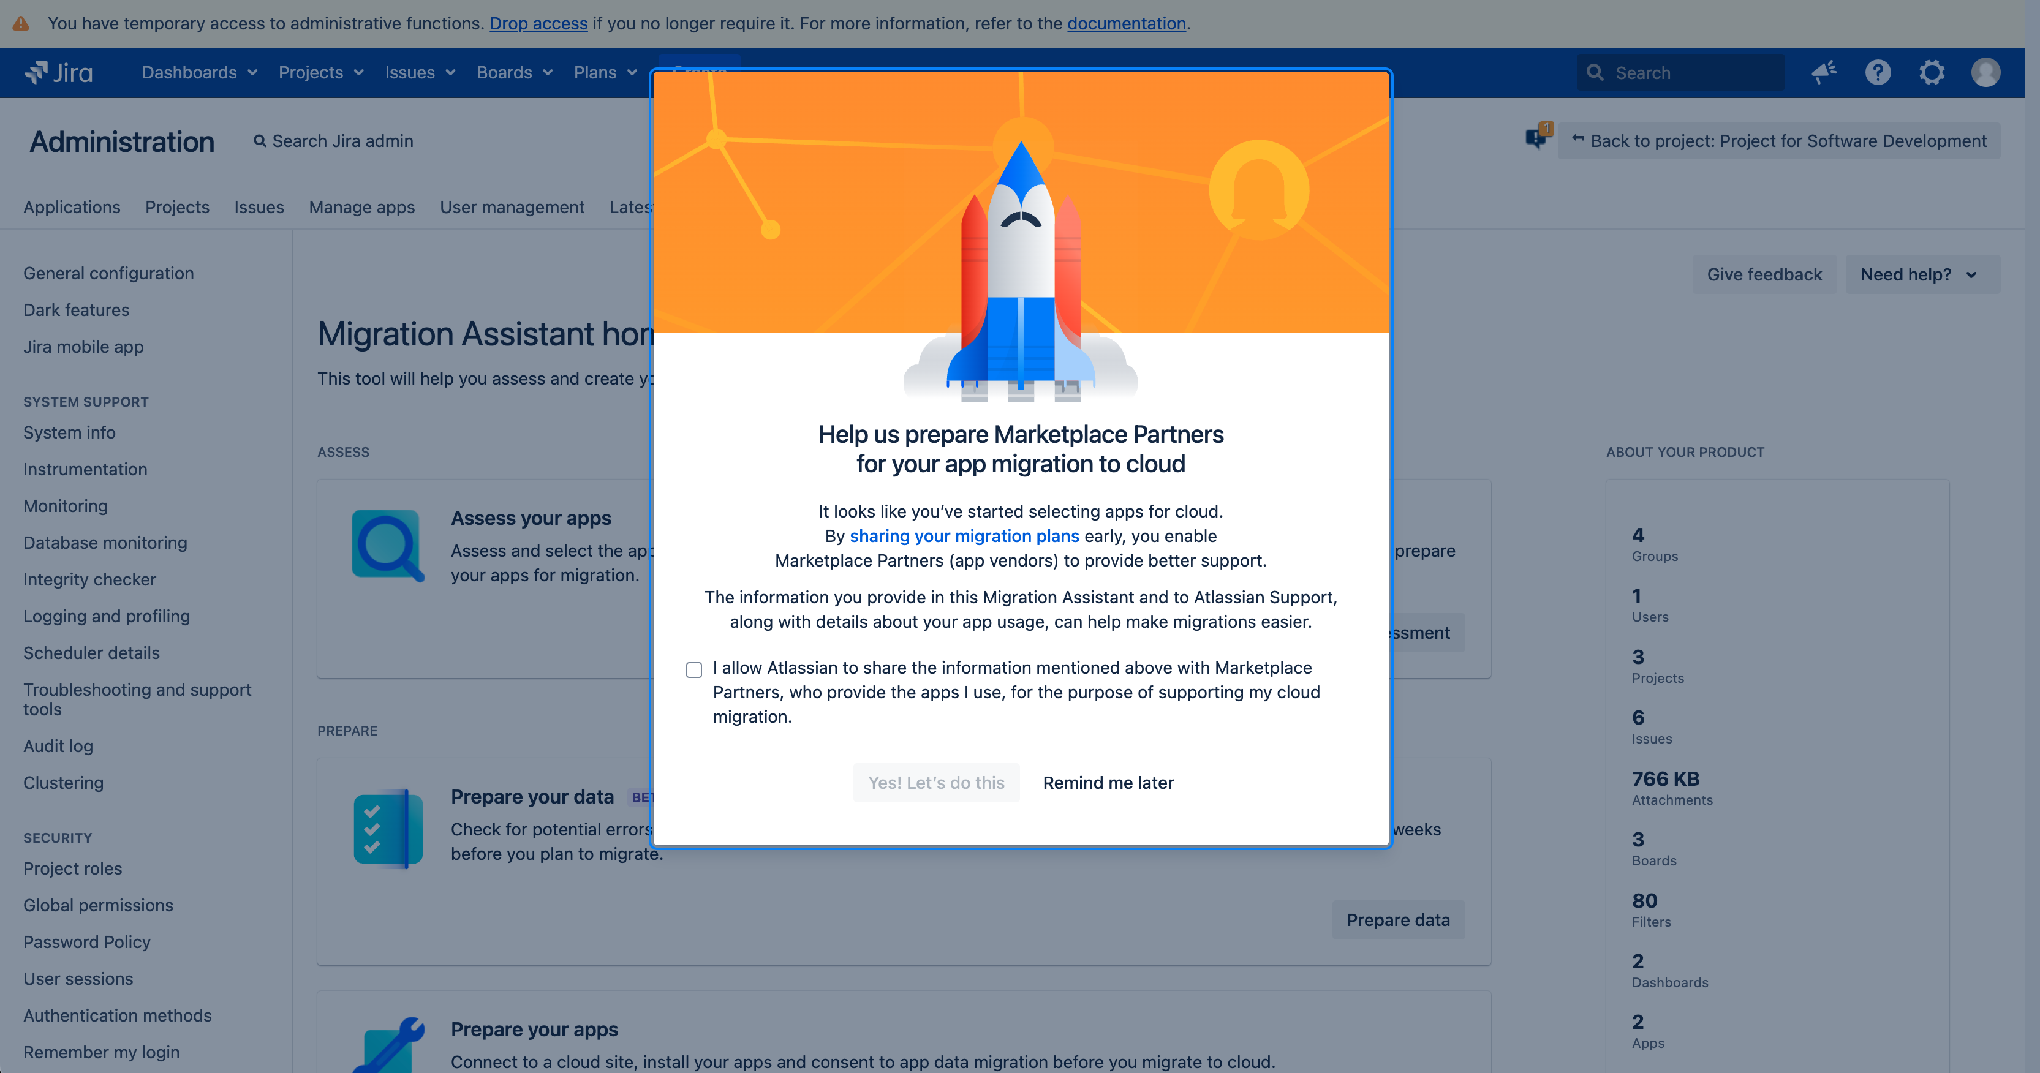Expand the Issues menu

[420, 72]
